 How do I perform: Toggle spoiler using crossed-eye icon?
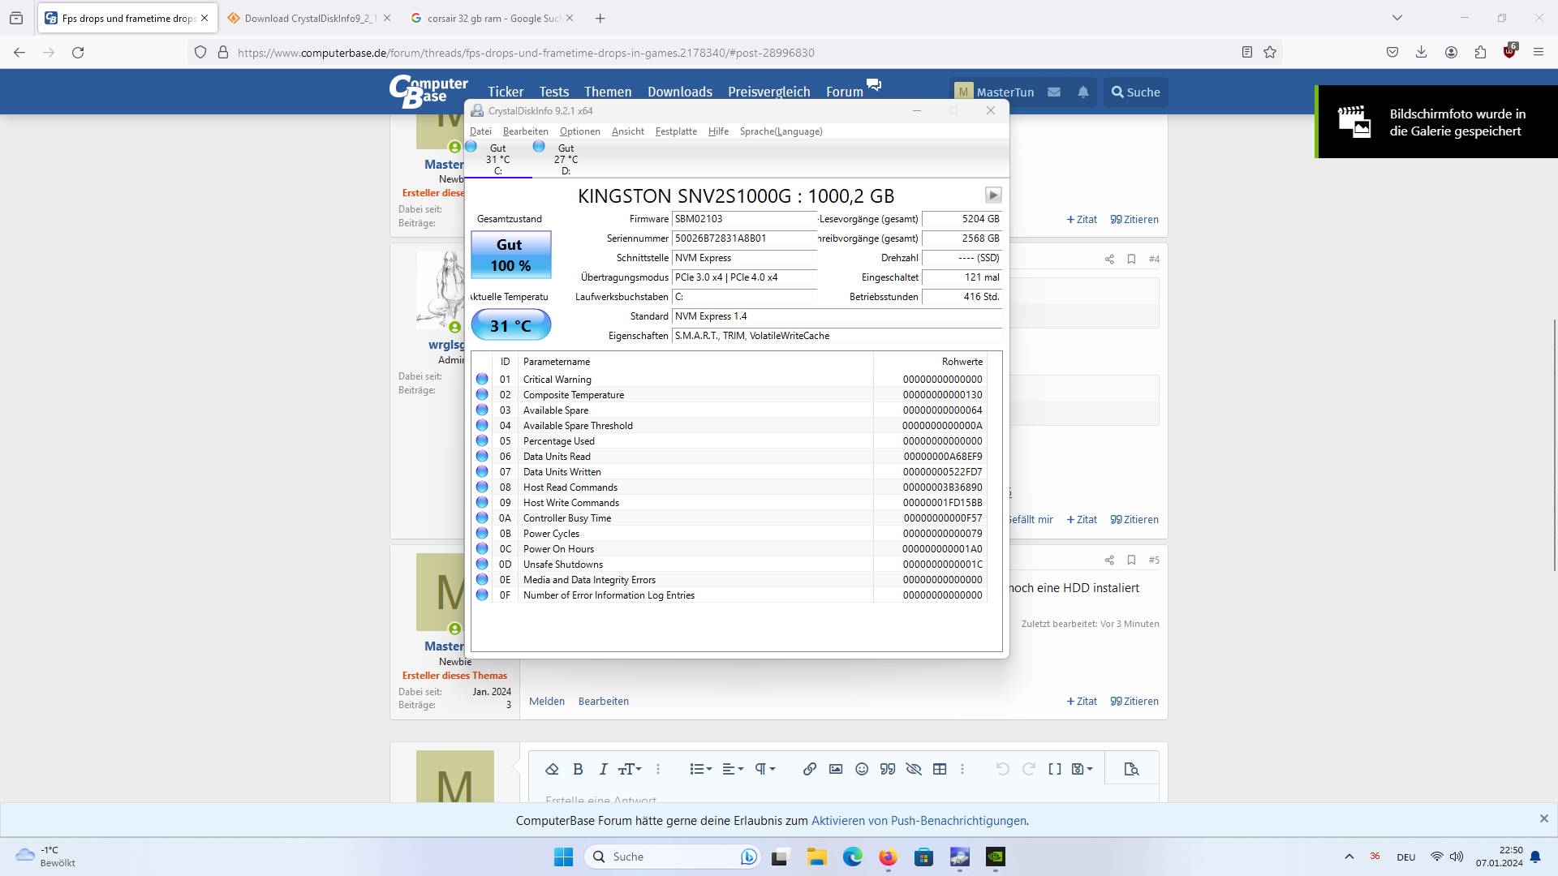pyautogui.click(x=914, y=769)
